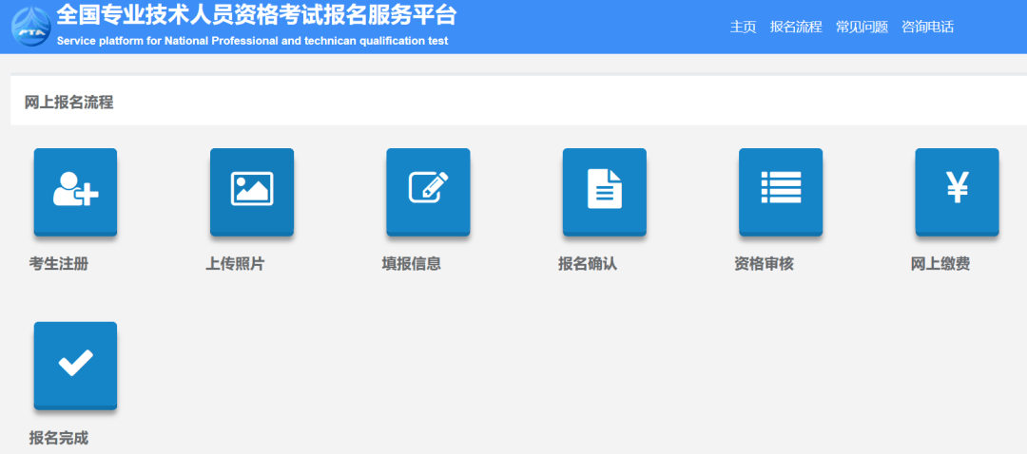The width and height of the screenshot is (1027, 454).
Task: Click the 资格审核 text label
Action: [764, 264]
